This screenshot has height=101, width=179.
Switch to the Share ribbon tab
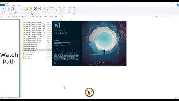point(13,5)
